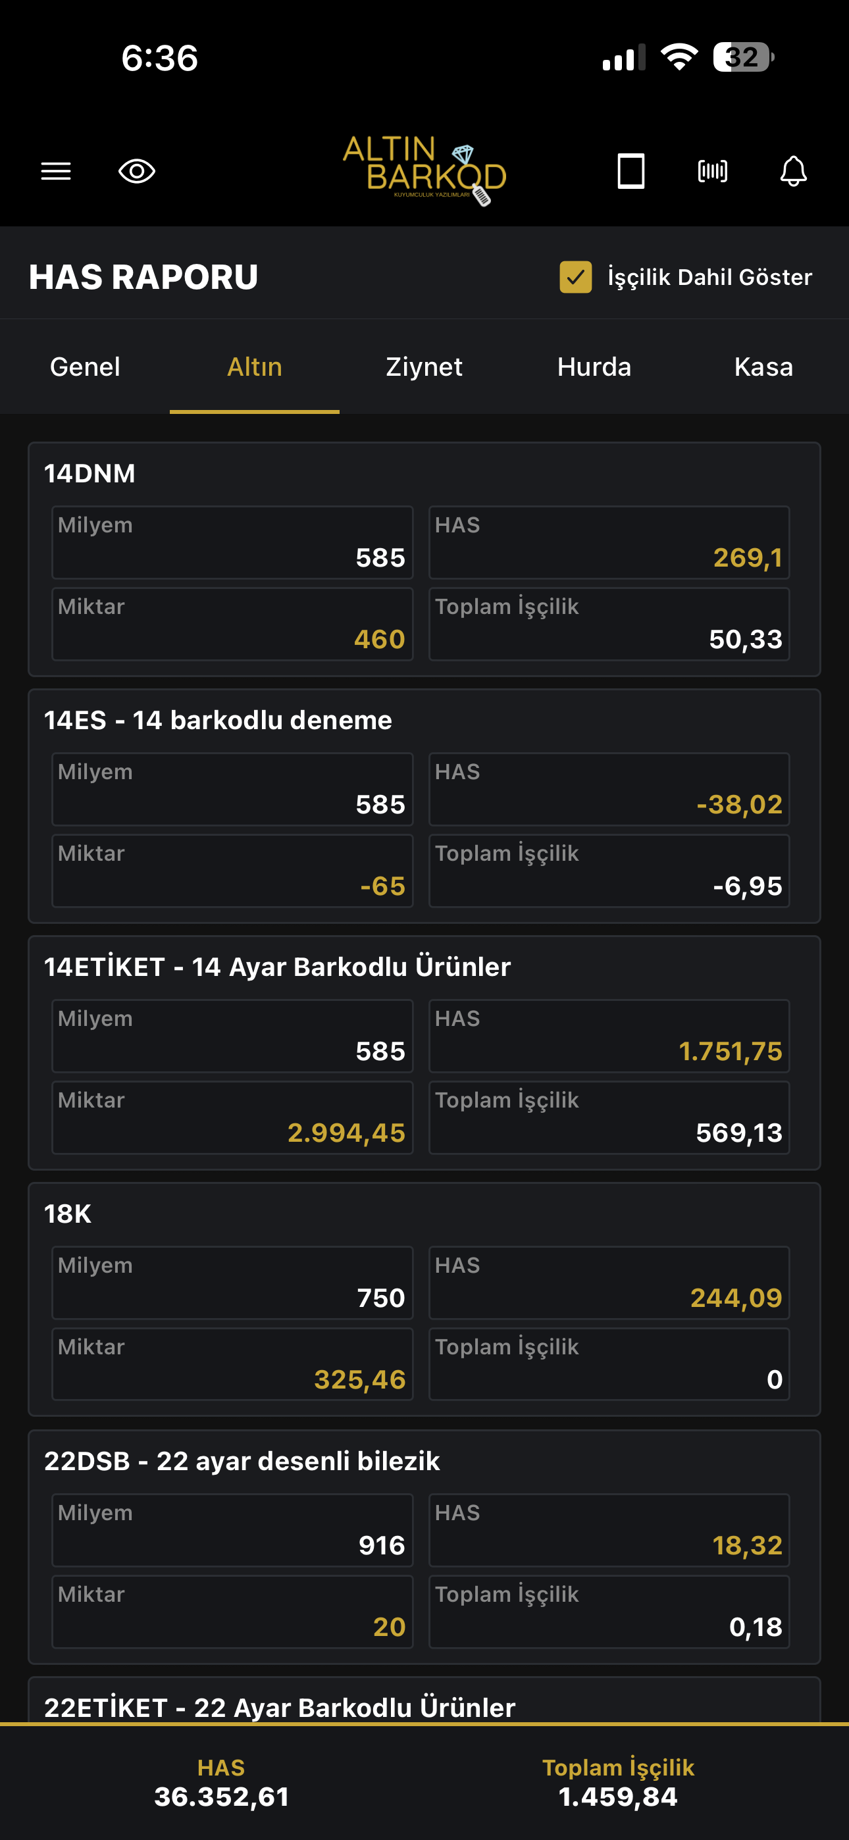Uncheck İşçilik Dahil Göster checkbox

575,277
